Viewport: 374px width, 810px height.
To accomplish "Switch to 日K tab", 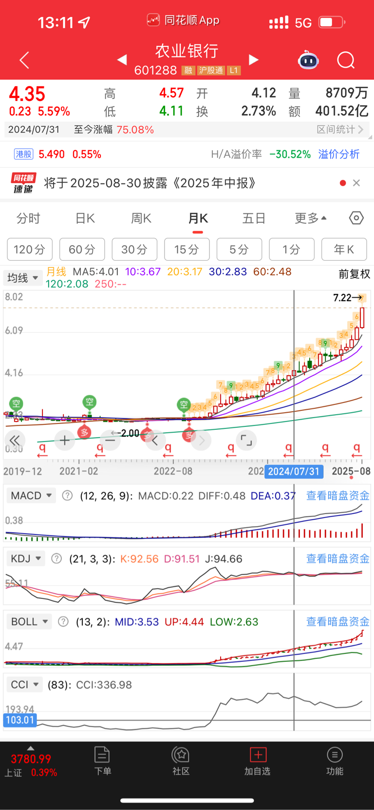I will (85, 218).
